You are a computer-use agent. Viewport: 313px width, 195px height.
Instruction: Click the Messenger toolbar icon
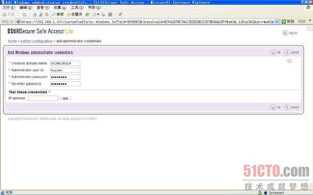121,15
